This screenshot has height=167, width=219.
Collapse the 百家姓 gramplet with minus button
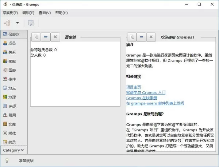[45, 37]
